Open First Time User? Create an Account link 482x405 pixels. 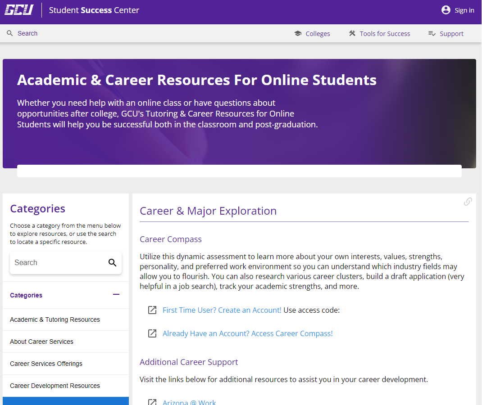pyautogui.click(x=222, y=310)
